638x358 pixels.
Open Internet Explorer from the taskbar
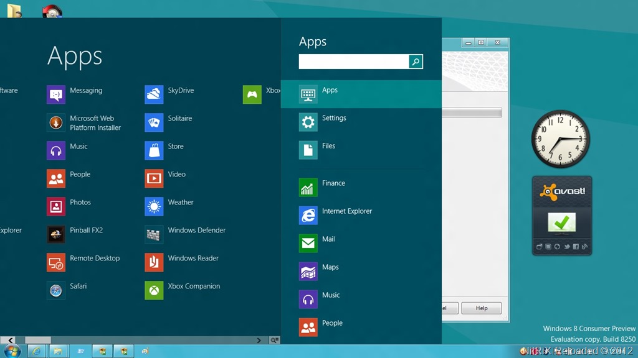(x=37, y=351)
